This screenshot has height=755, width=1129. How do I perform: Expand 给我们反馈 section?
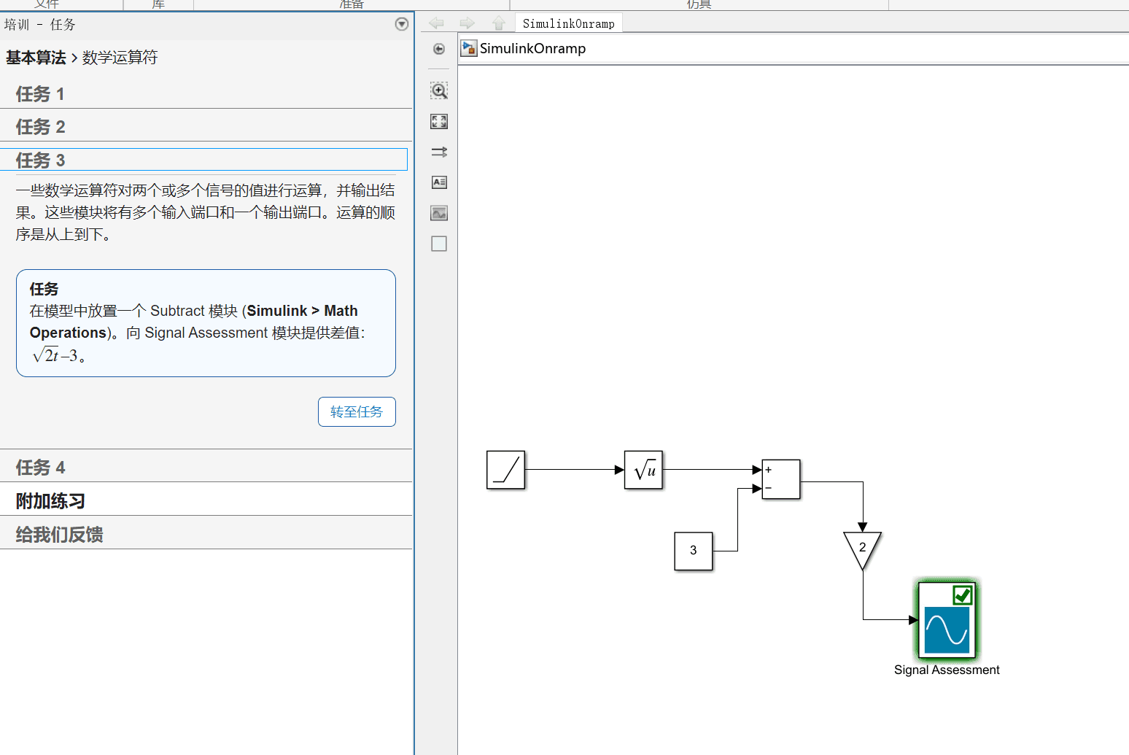click(206, 534)
